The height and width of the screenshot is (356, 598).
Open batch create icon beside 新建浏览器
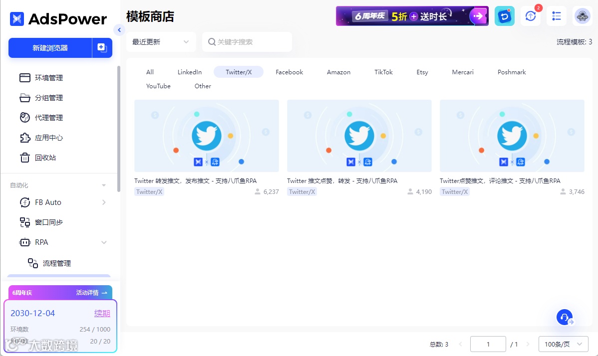click(x=102, y=48)
